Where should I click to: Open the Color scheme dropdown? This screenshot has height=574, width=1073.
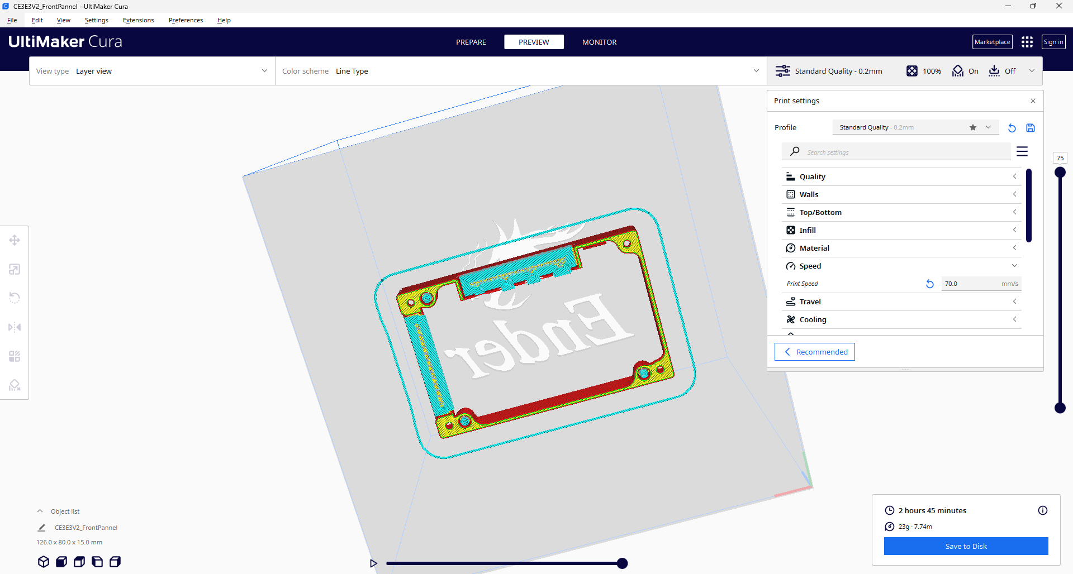pos(521,71)
